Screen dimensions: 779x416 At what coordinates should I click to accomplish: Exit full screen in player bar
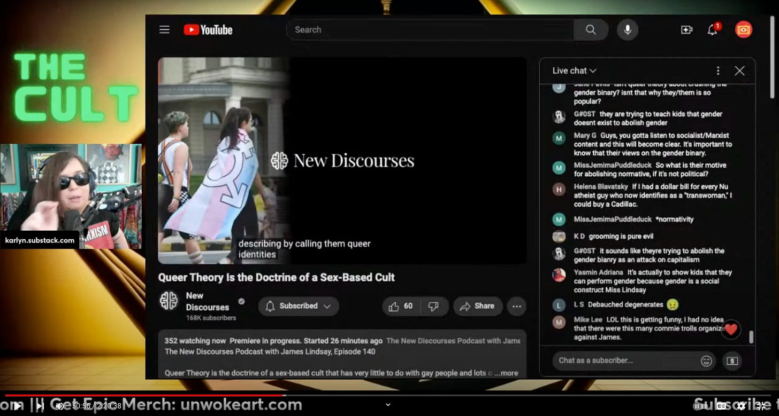coord(762,406)
